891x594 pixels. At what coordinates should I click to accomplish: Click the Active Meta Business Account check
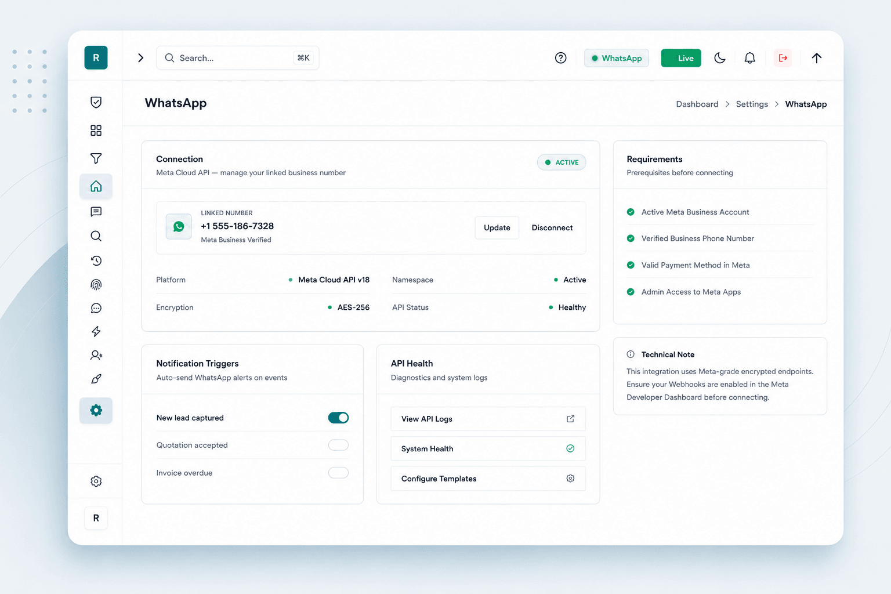pyautogui.click(x=631, y=212)
